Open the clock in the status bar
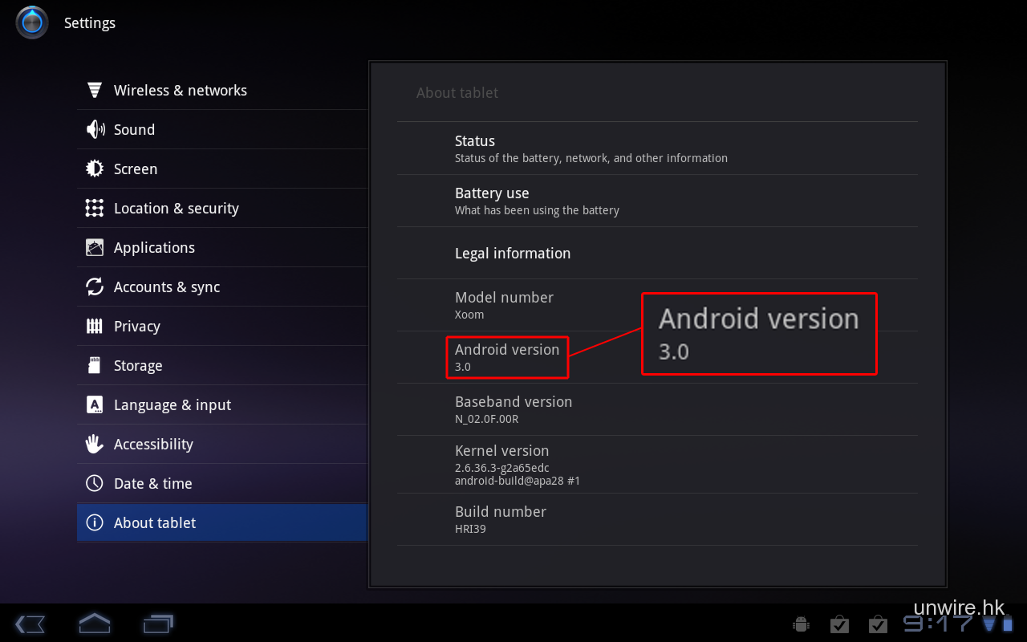Viewport: 1027px width, 642px height. (x=939, y=624)
